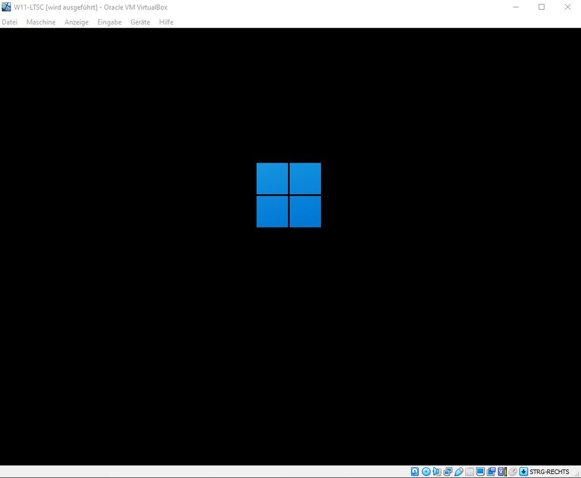
Task: Click the Windows logo in the VM display
Action: (289, 195)
